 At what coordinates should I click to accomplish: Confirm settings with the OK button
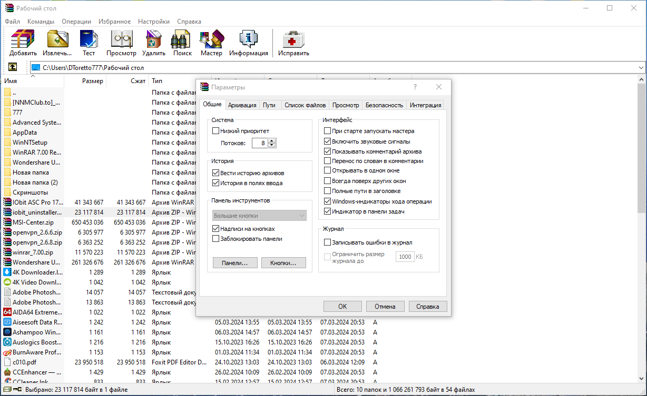coord(342,307)
